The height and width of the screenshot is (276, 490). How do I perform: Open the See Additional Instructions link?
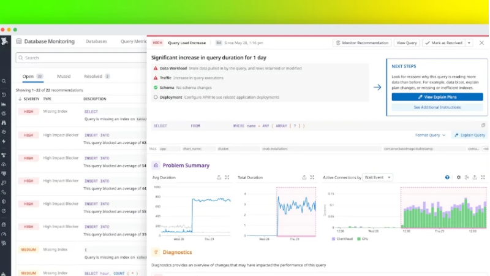[x=437, y=107]
